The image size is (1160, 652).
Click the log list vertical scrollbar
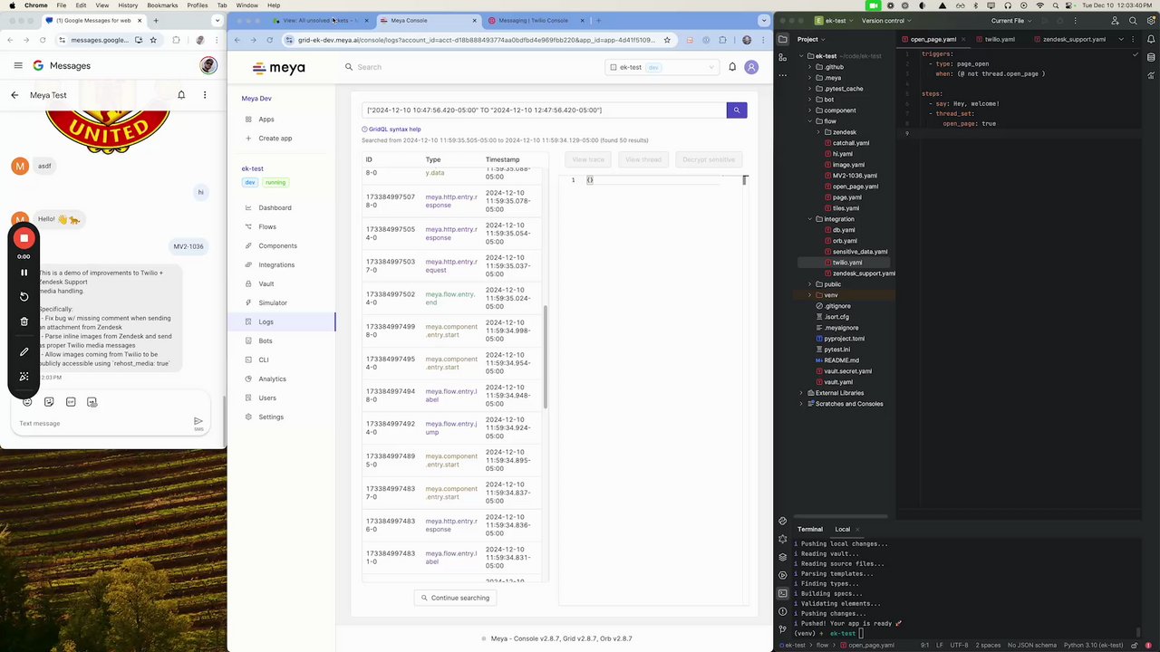click(546, 356)
